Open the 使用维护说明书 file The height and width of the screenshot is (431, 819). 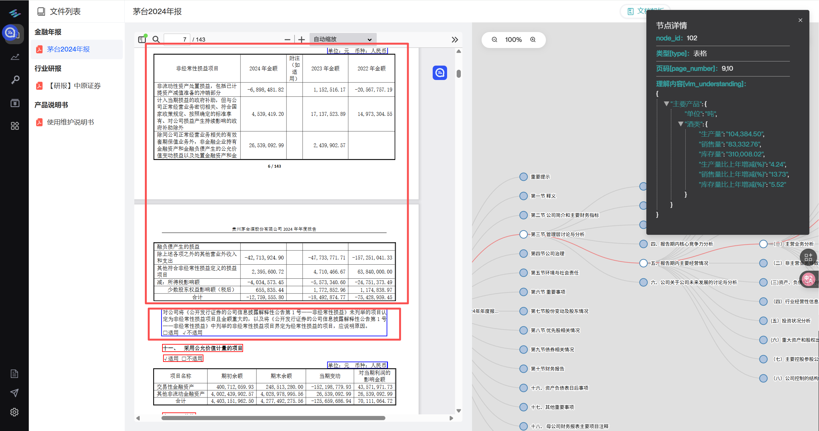click(x=77, y=122)
